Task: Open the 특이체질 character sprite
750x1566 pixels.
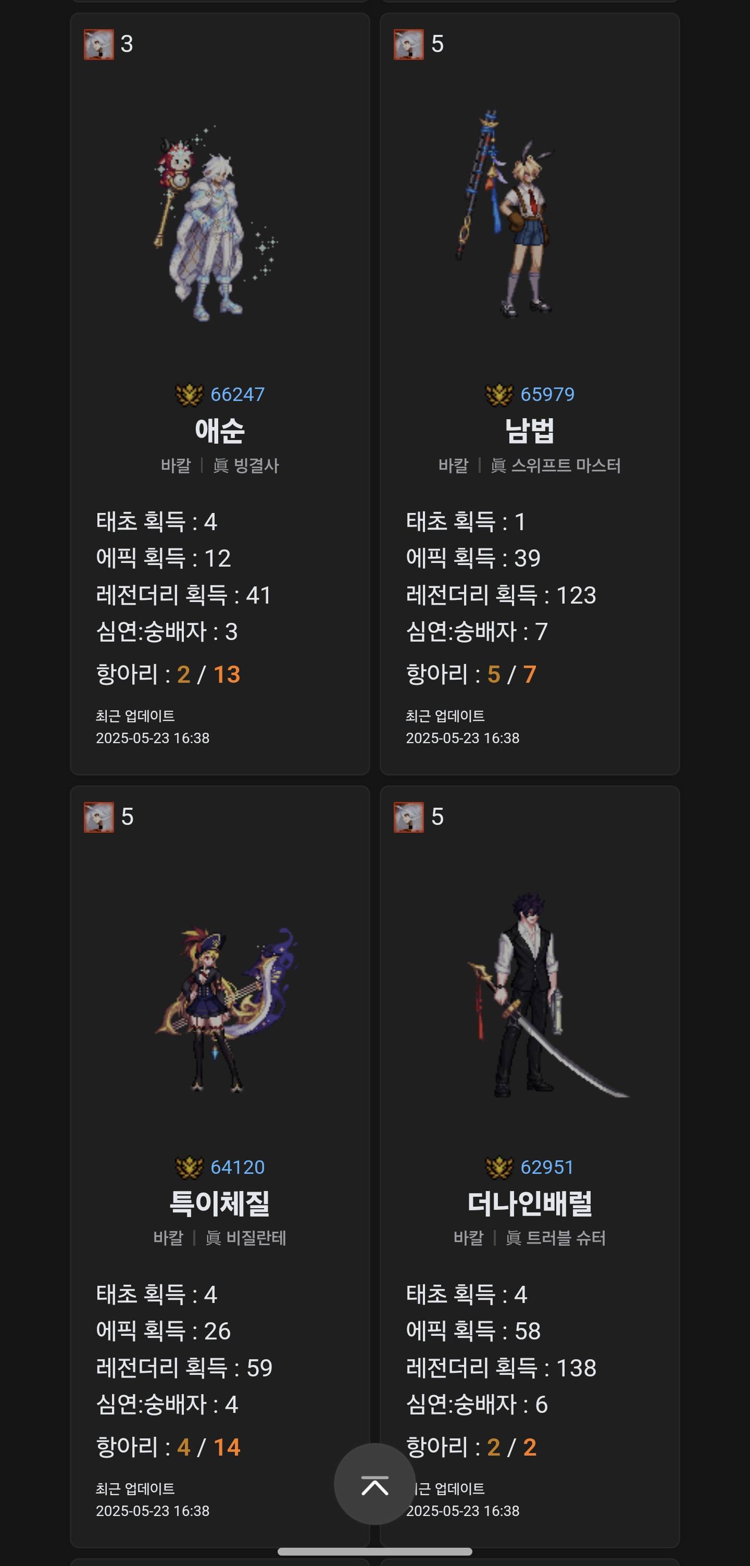Action: point(226,1009)
